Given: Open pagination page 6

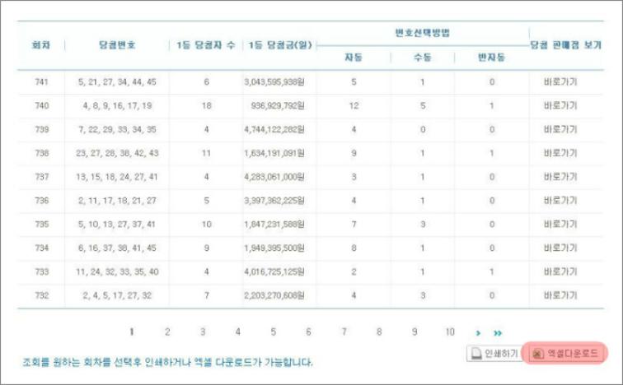Looking at the screenshot, I should [308, 332].
